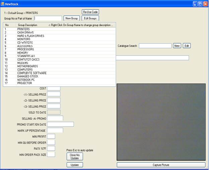Click the Re-Use Code button
Viewport: 209px width, 170px height.
tap(90, 12)
